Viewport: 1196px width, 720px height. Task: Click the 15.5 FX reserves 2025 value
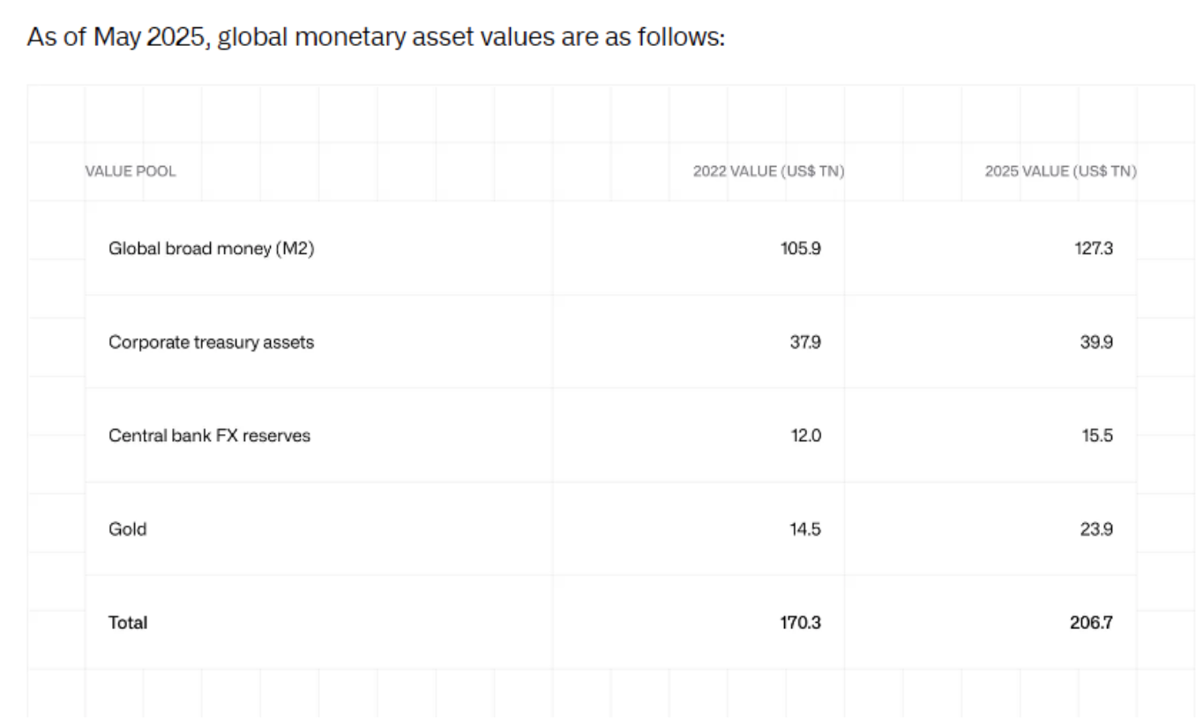pyautogui.click(x=1097, y=436)
